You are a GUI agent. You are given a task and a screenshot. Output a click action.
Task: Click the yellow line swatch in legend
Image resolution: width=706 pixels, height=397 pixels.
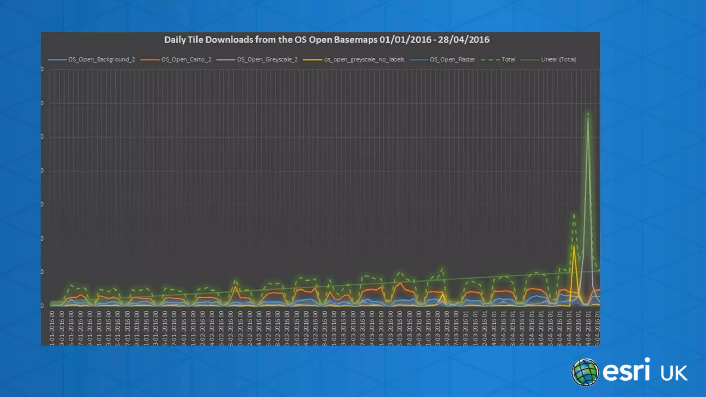point(313,60)
